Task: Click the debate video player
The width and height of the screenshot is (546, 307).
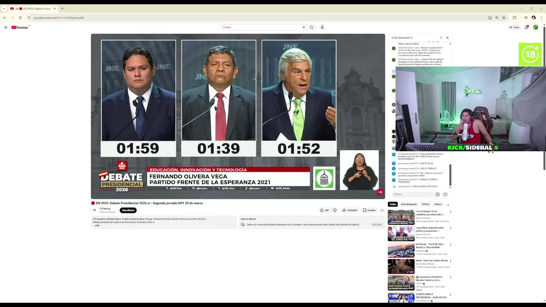Action: 238,116
